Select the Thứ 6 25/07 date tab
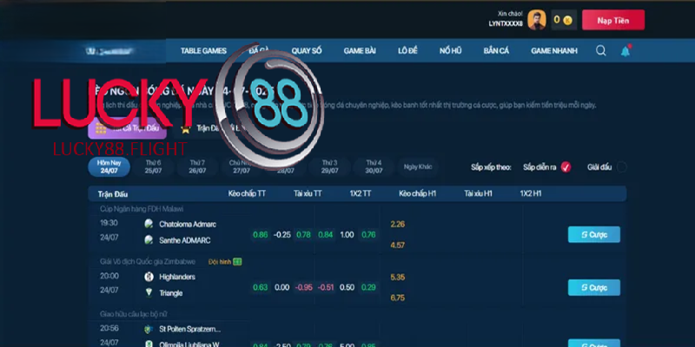 (x=153, y=167)
